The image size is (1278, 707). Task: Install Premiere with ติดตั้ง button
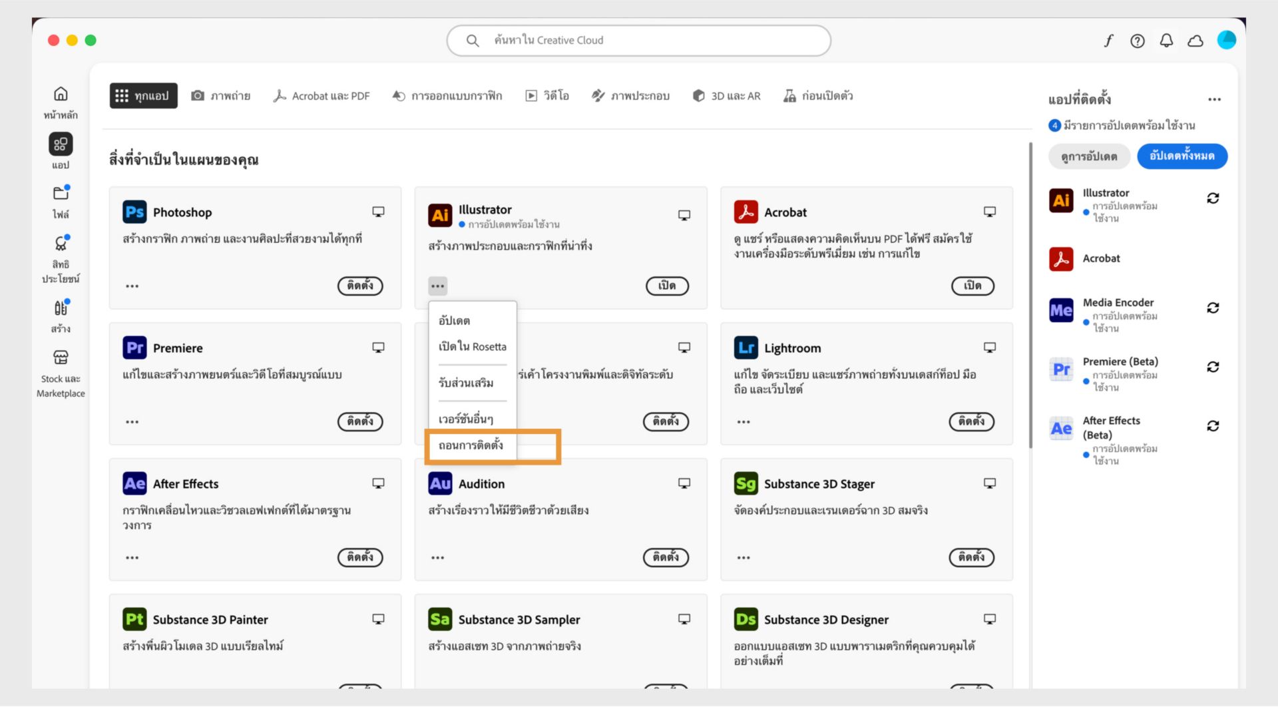tap(360, 421)
